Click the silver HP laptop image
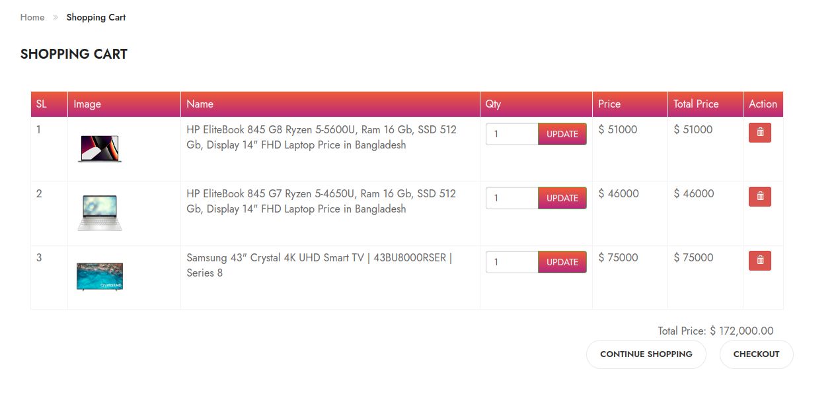The height and width of the screenshot is (394, 836). point(100,213)
